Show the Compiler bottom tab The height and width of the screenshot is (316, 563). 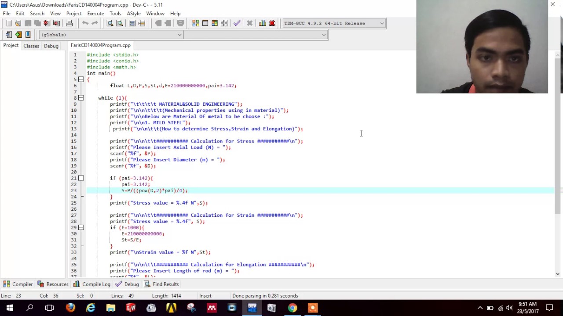click(x=18, y=284)
